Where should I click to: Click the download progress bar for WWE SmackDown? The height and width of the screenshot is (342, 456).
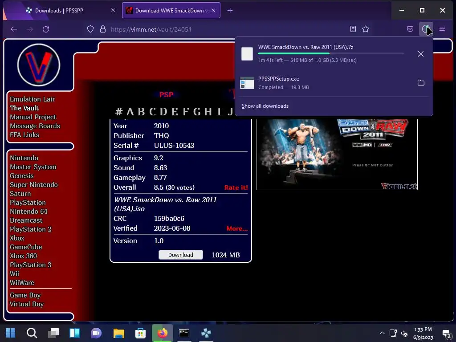331,53
